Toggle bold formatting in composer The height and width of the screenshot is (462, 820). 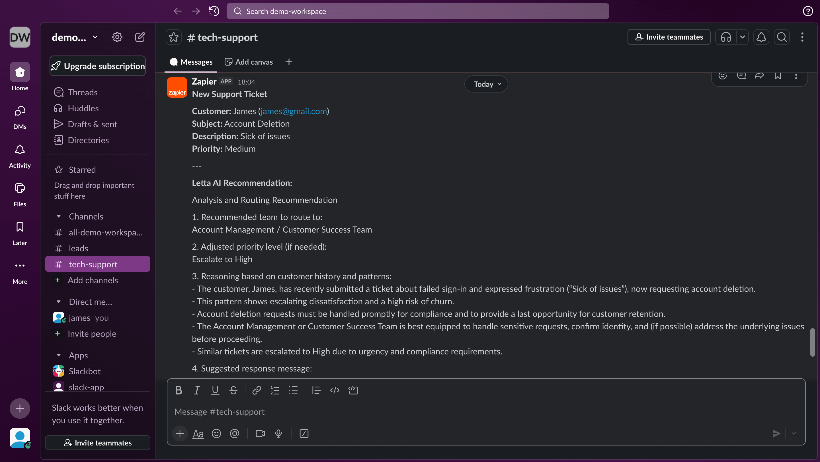pyautogui.click(x=179, y=390)
